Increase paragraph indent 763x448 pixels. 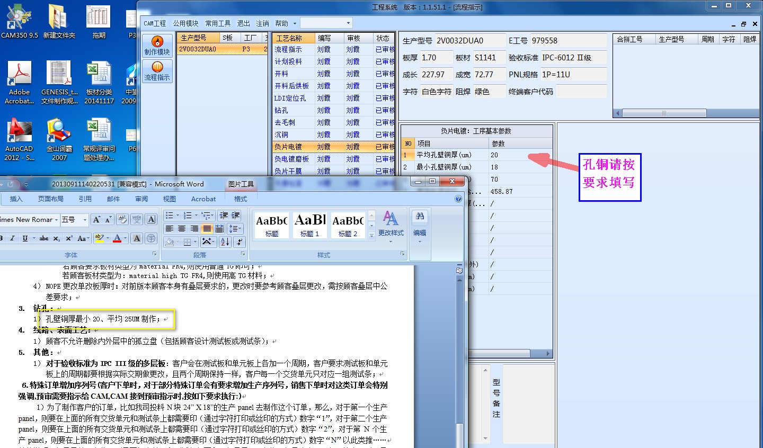pyautogui.click(x=236, y=215)
